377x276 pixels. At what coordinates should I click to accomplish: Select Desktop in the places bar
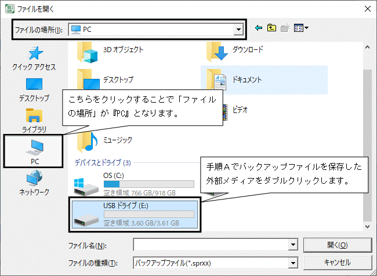point(34,90)
